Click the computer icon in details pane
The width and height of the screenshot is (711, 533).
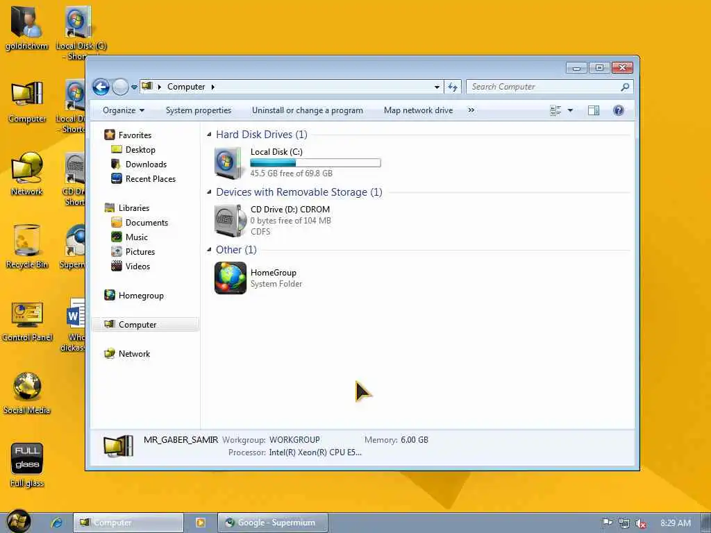click(118, 446)
